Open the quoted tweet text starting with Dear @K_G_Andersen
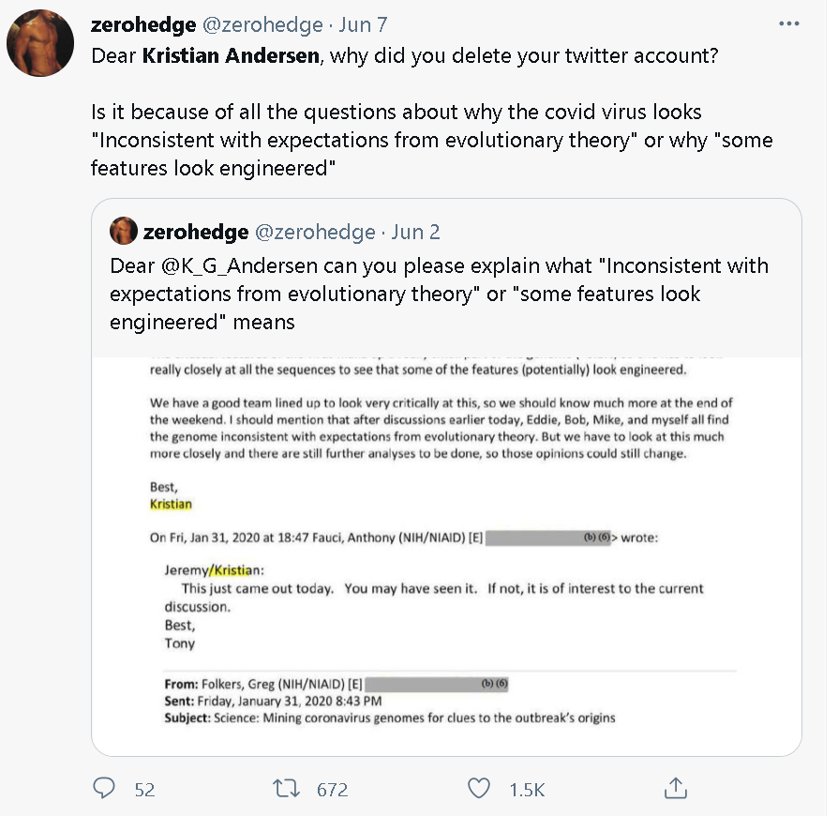The height and width of the screenshot is (816, 838). (x=438, y=294)
